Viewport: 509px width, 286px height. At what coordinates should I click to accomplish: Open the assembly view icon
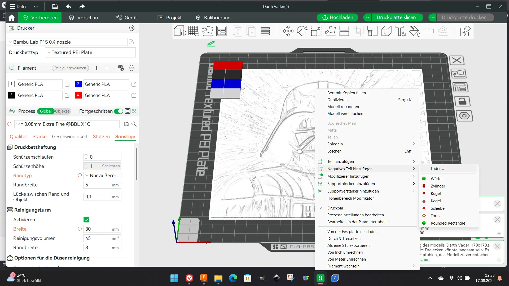coord(465,31)
